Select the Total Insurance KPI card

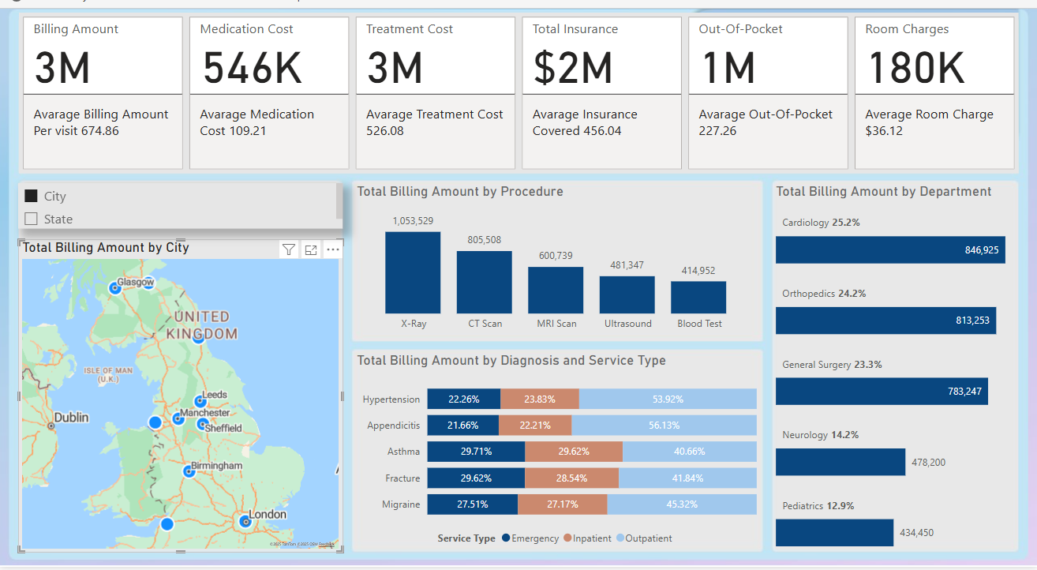(601, 55)
